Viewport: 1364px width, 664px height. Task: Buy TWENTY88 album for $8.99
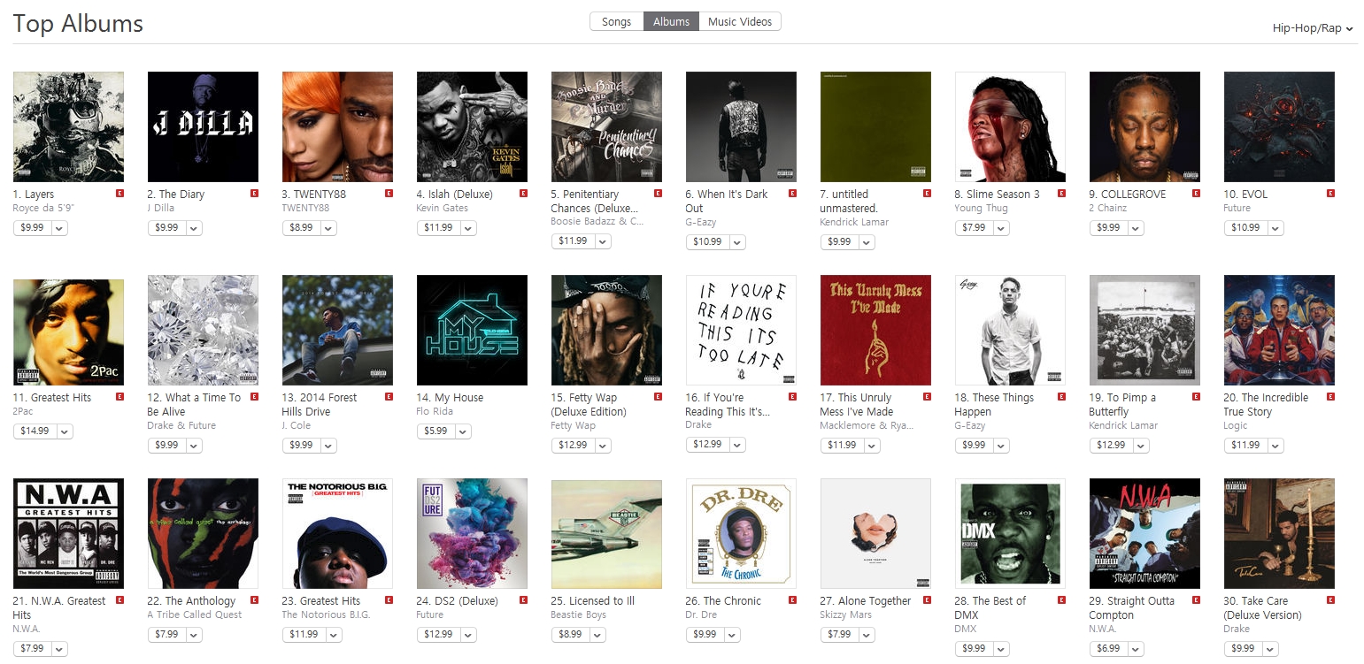(301, 227)
